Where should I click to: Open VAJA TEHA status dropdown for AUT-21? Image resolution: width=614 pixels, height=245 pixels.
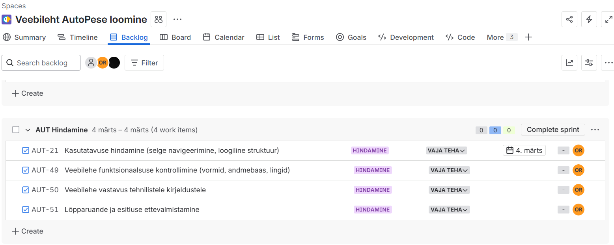point(446,150)
